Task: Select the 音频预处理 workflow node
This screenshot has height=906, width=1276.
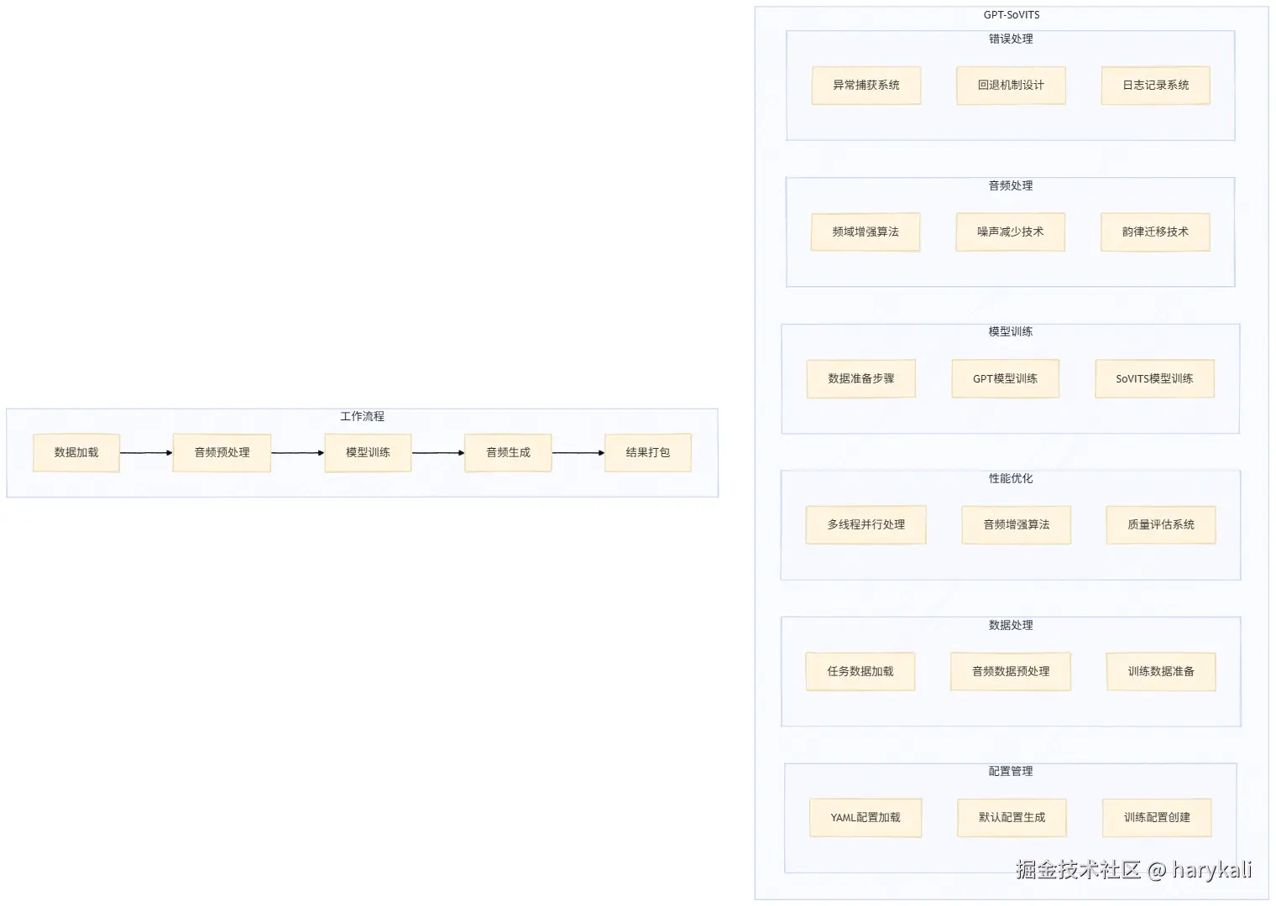Action: point(222,453)
